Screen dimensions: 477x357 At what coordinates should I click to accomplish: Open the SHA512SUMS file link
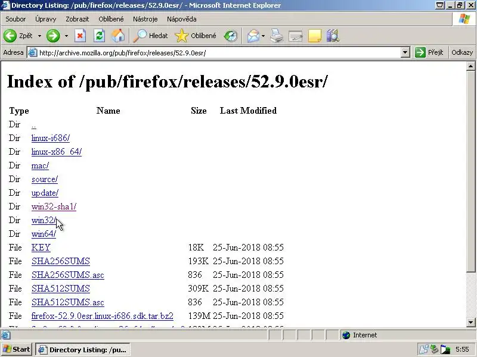tap(61, 289)
